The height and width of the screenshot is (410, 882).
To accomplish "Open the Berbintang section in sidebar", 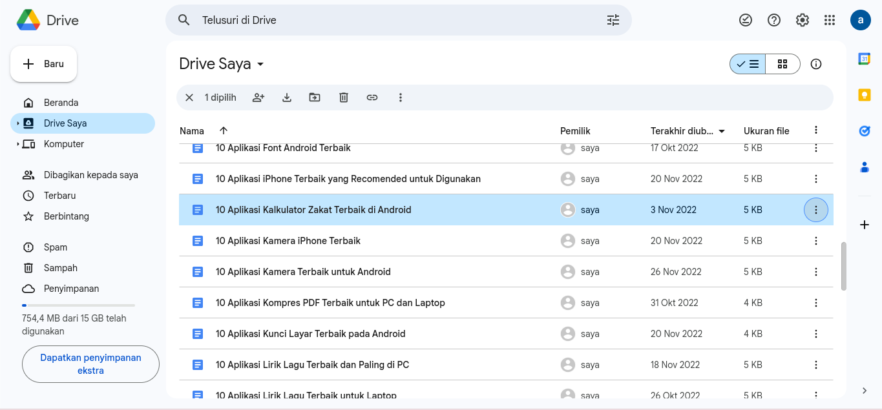I will click(66, 216).
